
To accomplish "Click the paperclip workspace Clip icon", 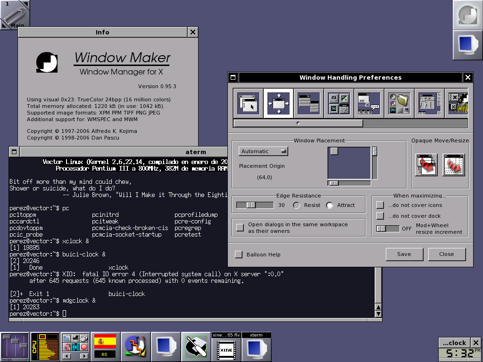I will pos(15,15).
